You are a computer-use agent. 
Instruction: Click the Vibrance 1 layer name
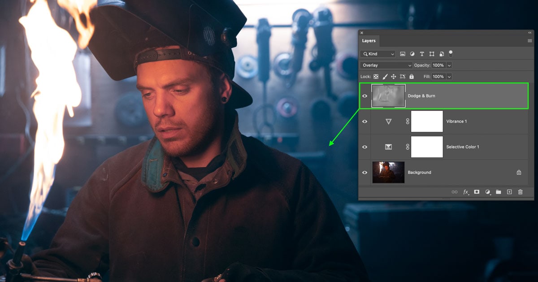point(456,121)
